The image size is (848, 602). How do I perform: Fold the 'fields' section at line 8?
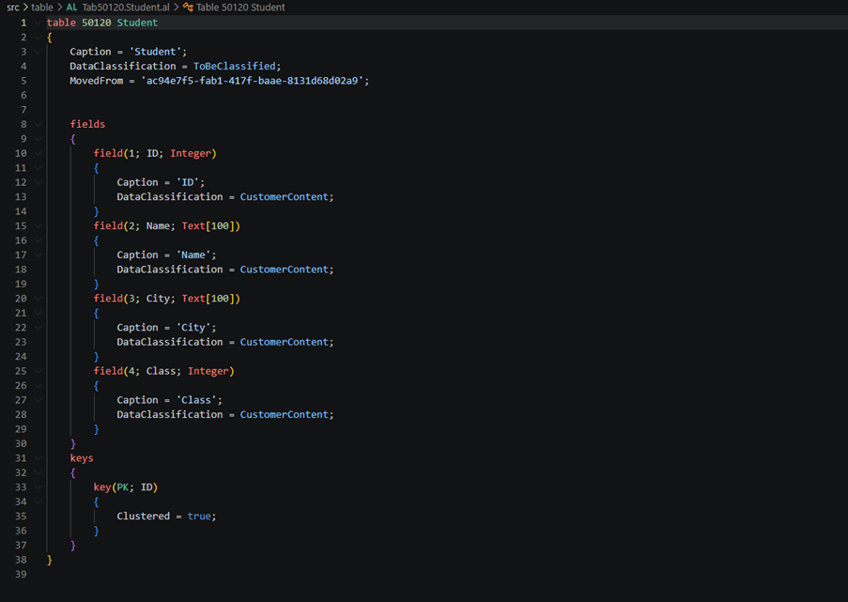pos(38,124)
